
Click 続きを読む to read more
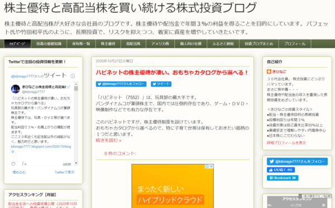pyautogui.click(x=108, y=141)
